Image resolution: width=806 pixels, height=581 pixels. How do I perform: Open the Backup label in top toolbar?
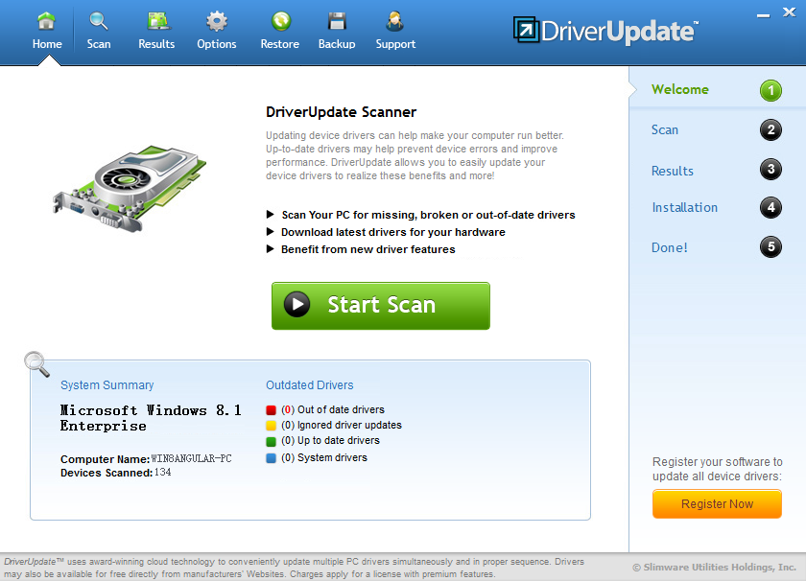point(337,44)
